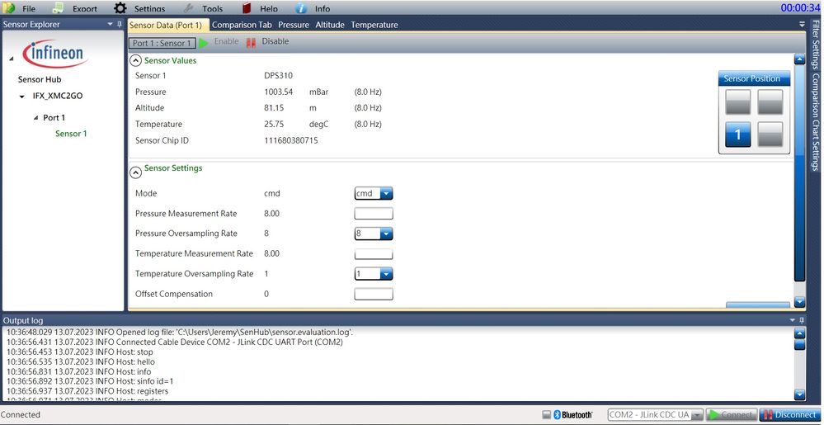Click the Export icon in the menu bar
The image size is (824, 425).
[x=58, y=8]
